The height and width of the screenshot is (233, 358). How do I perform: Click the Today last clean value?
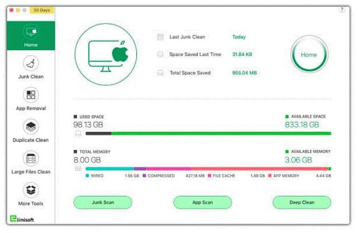(239, 37)
